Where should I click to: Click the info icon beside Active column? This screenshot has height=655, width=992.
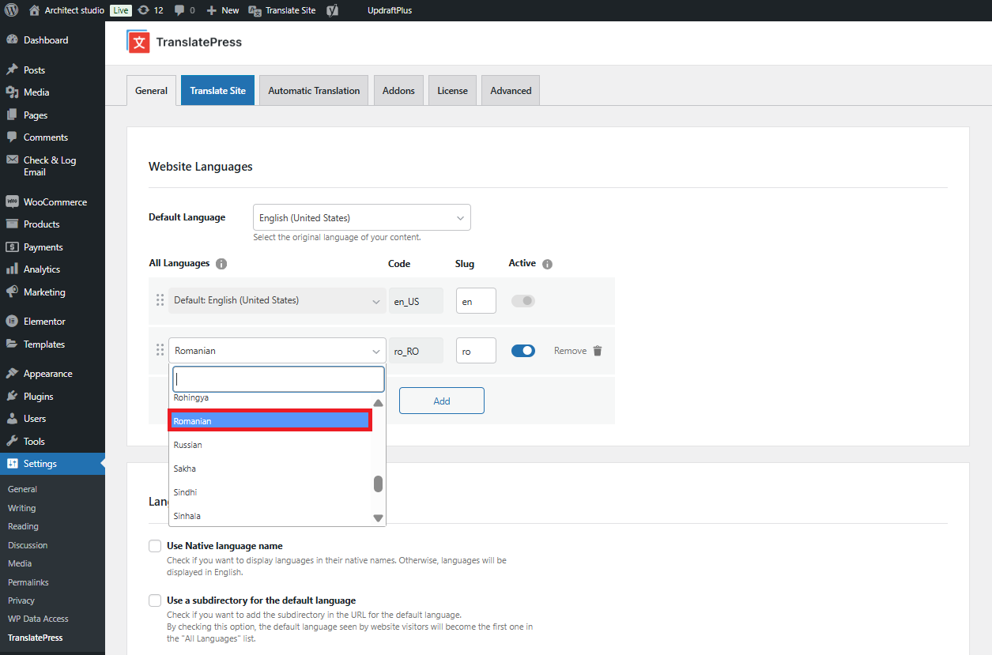(x=548, y=264)
